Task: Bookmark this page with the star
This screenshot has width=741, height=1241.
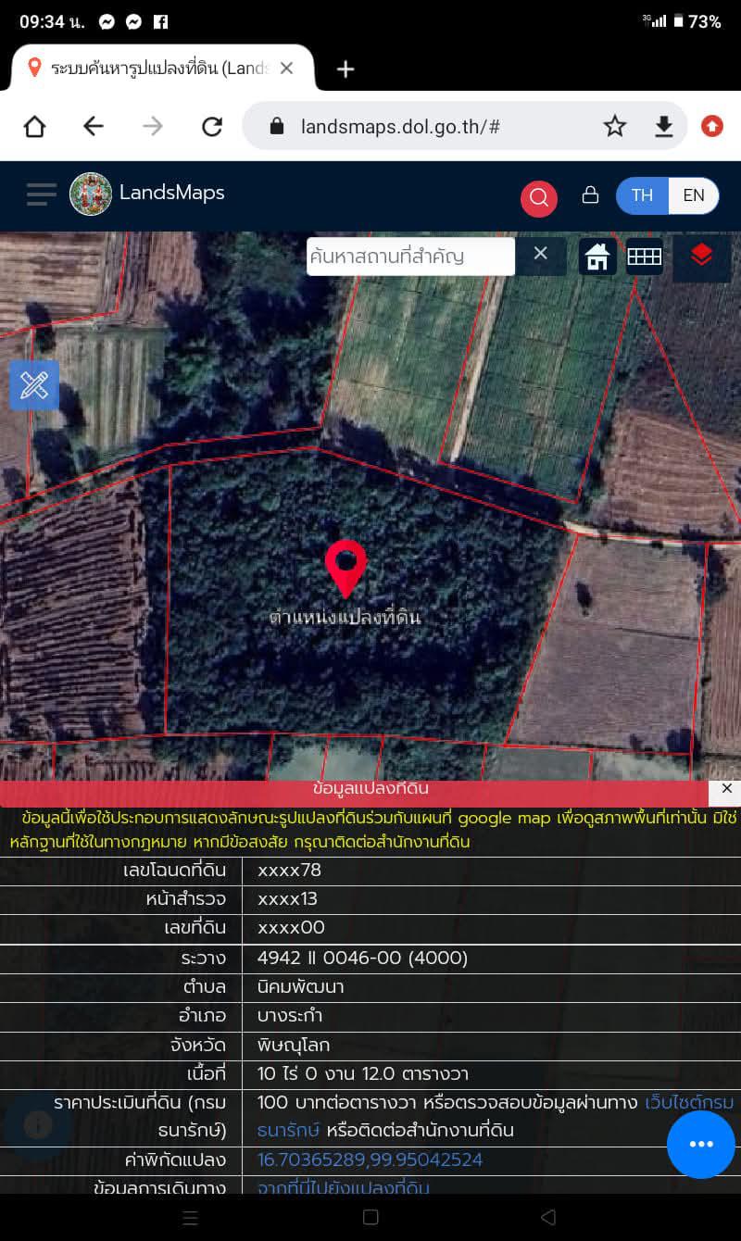Action: (x=615, y=126)
